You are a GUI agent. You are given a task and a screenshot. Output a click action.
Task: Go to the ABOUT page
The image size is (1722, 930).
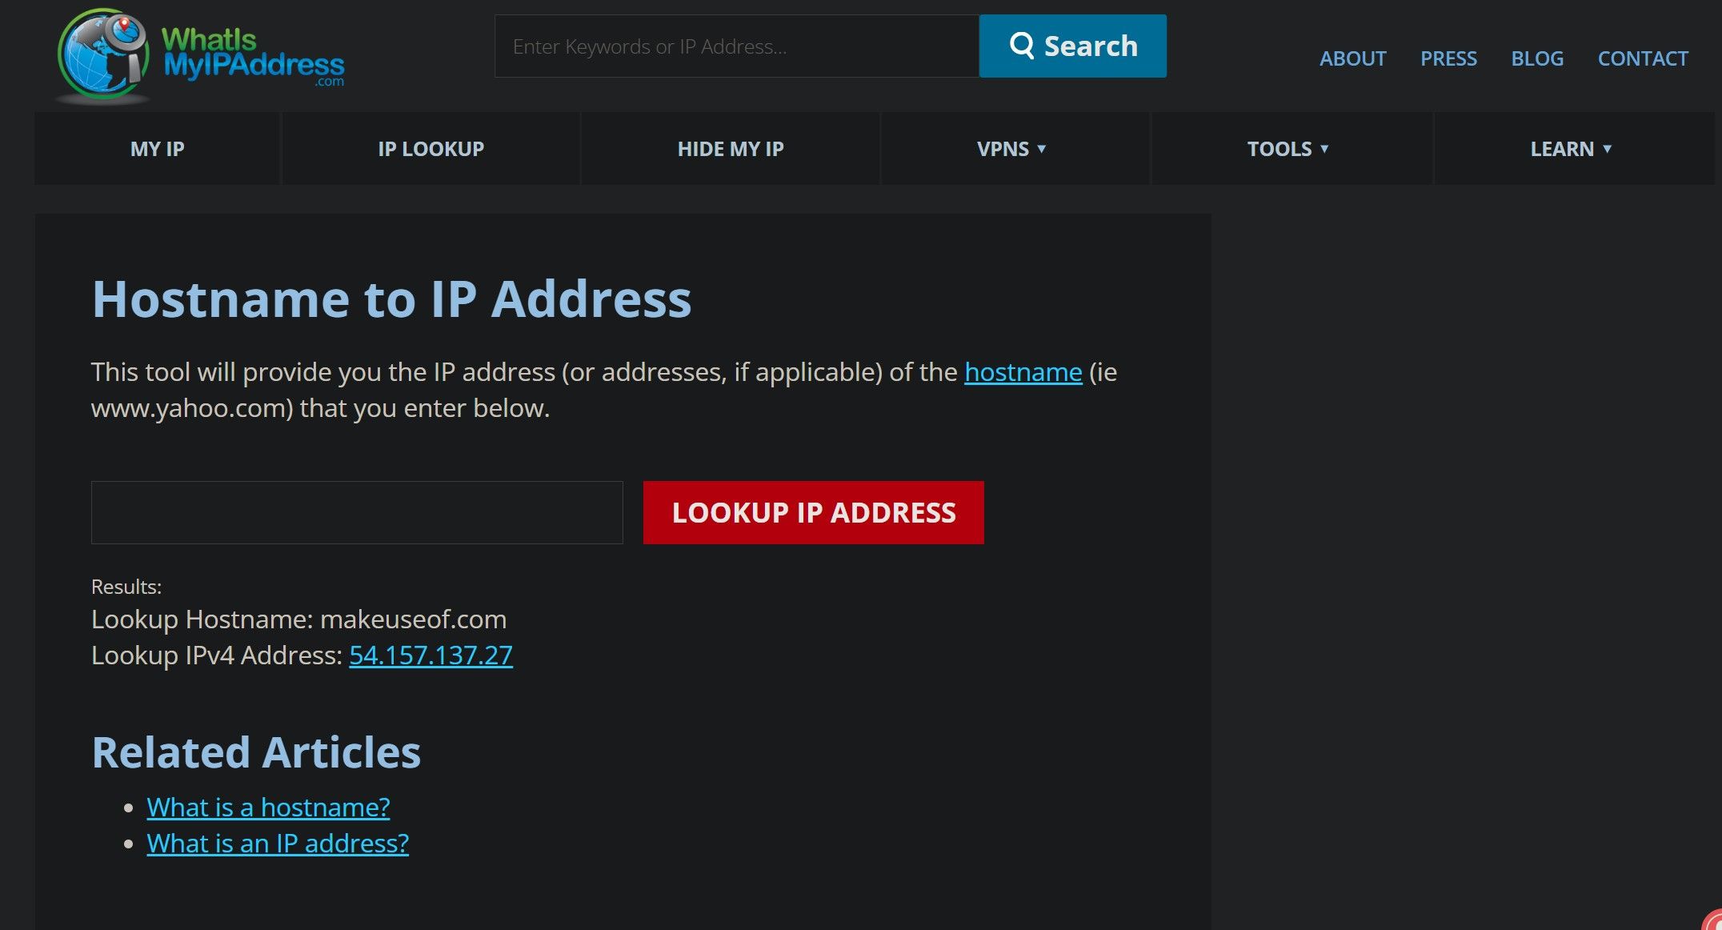1352,58
